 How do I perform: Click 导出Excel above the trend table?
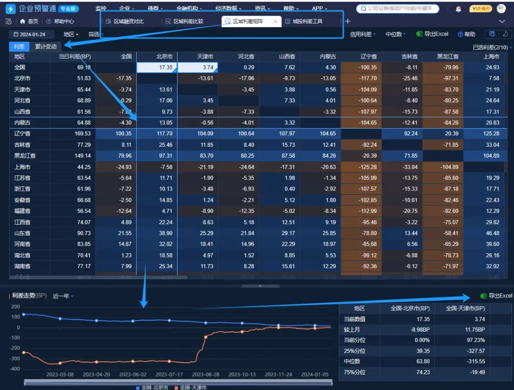click(x=496, y=296)
